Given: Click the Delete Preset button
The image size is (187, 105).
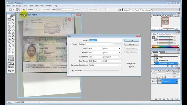Looking at the screenshot, I should [x=132, y=52].
